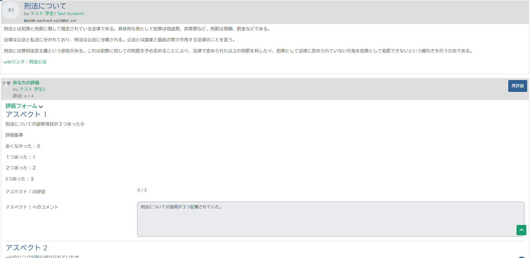The image size is (530, 258).
Task: Click the chevron arrow beside 評価フォーム
Action: [41, 107]
